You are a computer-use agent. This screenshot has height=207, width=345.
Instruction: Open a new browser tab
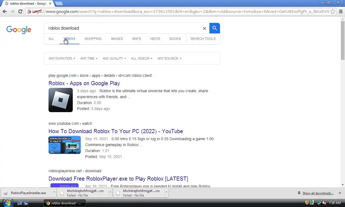(x=59, y=4)
